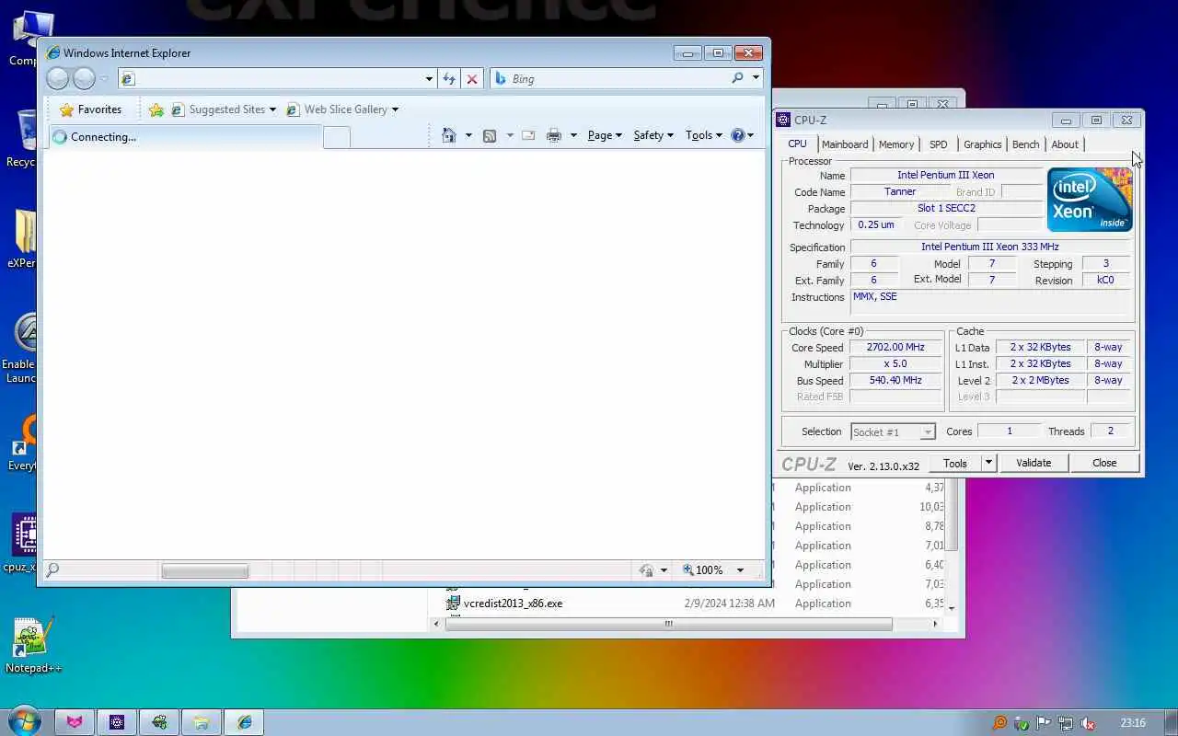Click the Notepad++ taskbar button
The image size is (1178, 736).
pos(159,722)
